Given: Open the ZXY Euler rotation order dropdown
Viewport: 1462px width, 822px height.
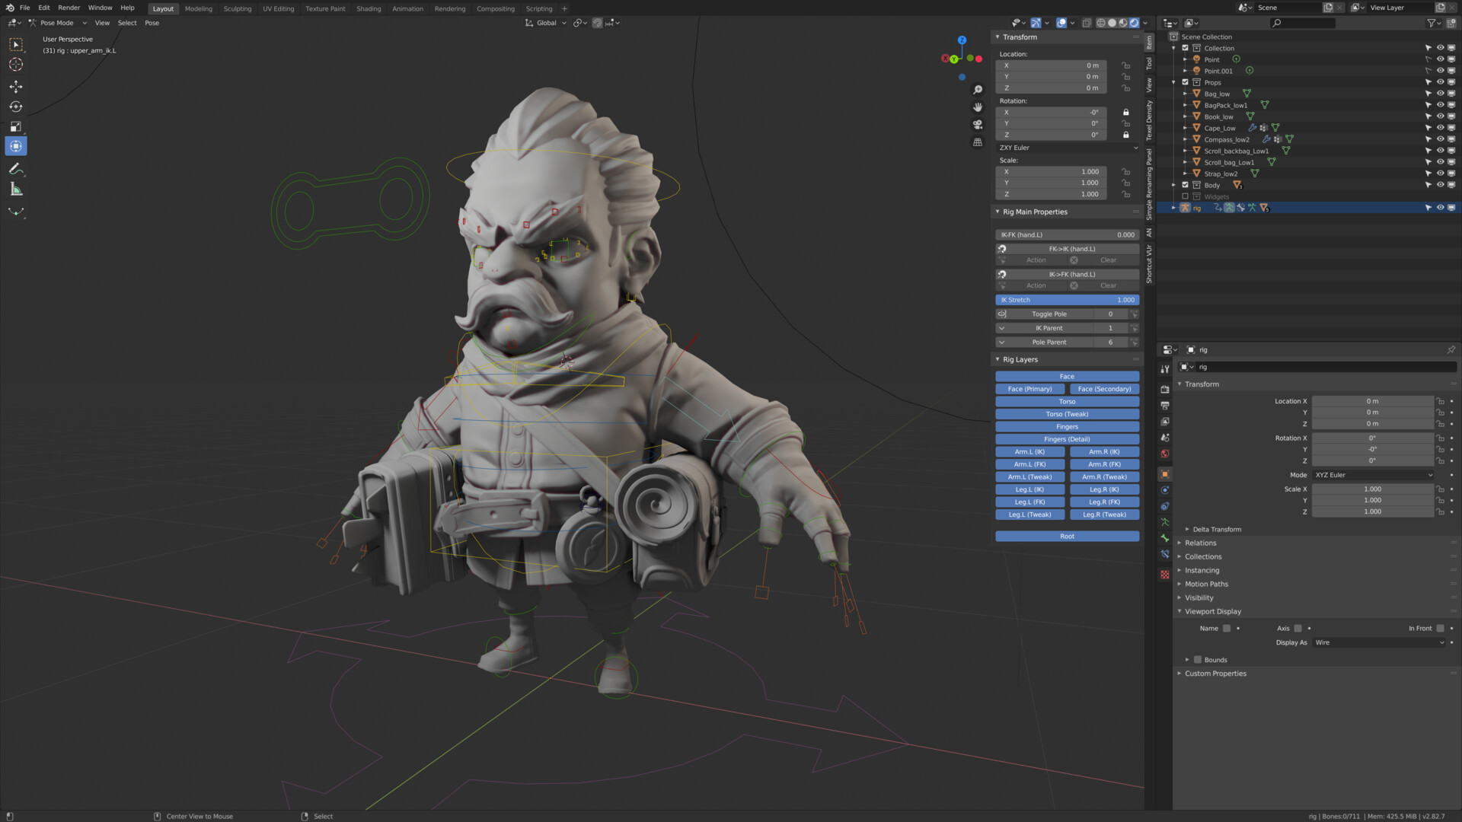Looking at the screenshot, I should tap(1066, 147).
